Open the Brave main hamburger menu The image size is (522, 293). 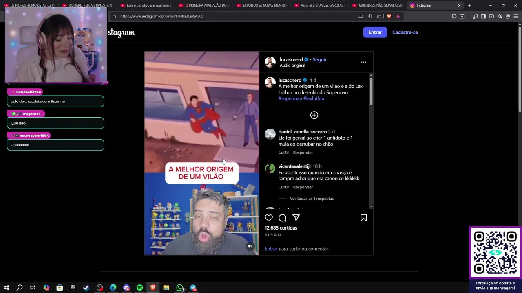pos(516,16)
